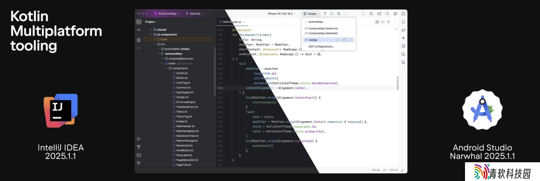Open the Gradle tool window in right sidebar
The image size is (540, 181).
[x=403, y=30]
